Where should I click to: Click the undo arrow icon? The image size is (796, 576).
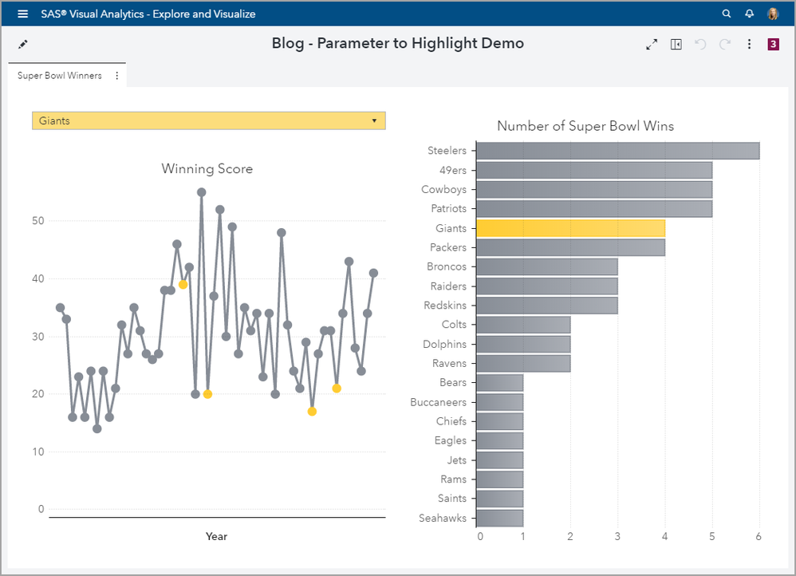click(x=700, y=45)
